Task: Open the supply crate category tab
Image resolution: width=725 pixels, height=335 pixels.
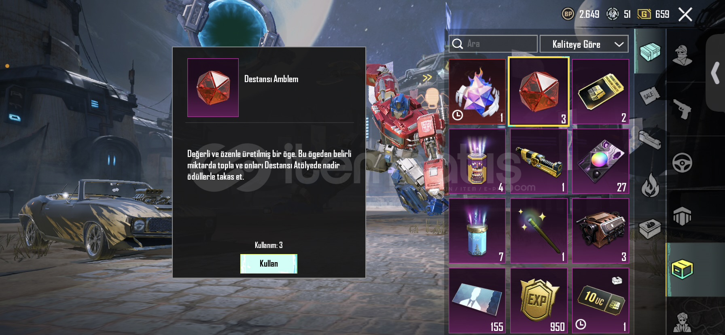Action: click(650, 52)
